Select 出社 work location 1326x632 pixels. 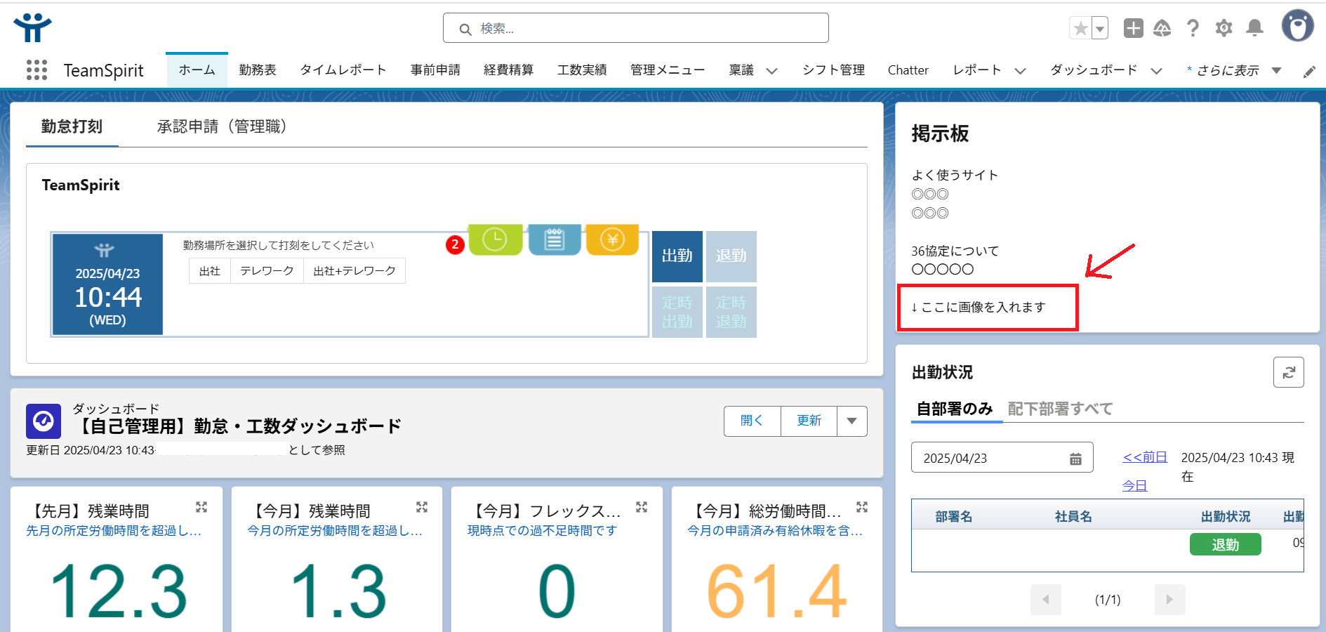pos(210,271)
